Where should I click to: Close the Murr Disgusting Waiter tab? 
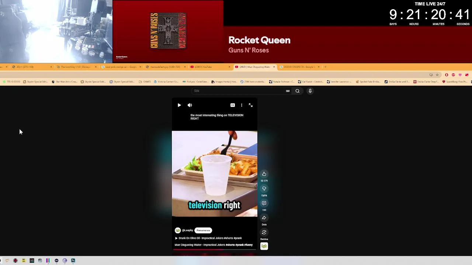tap(274, 67)
